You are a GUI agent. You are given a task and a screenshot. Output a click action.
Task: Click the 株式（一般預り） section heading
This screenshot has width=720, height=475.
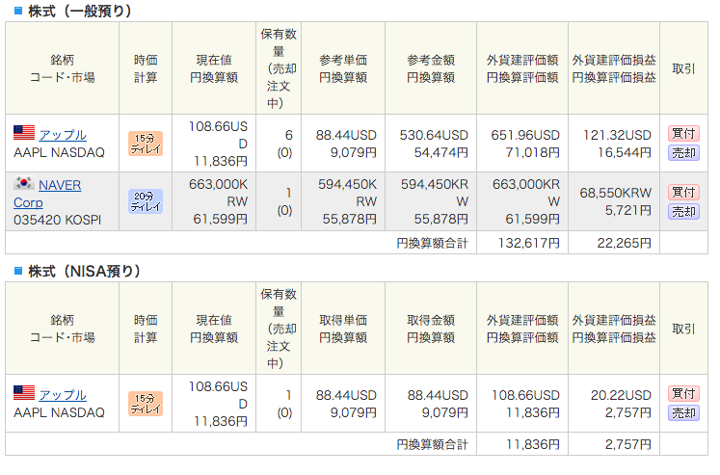(x=79, y=11)
